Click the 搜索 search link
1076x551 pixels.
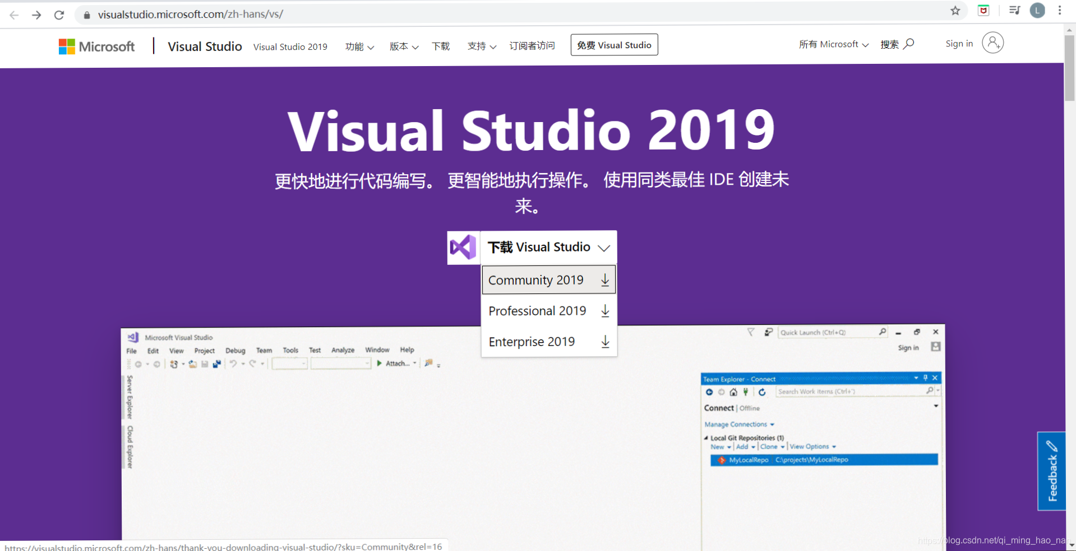click(897, 44)
